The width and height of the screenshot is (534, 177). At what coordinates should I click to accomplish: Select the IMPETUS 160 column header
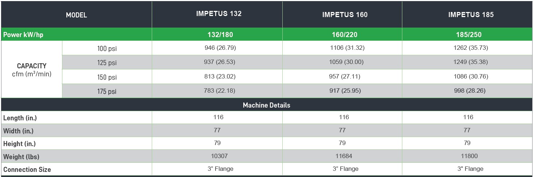tap(345, 15)
